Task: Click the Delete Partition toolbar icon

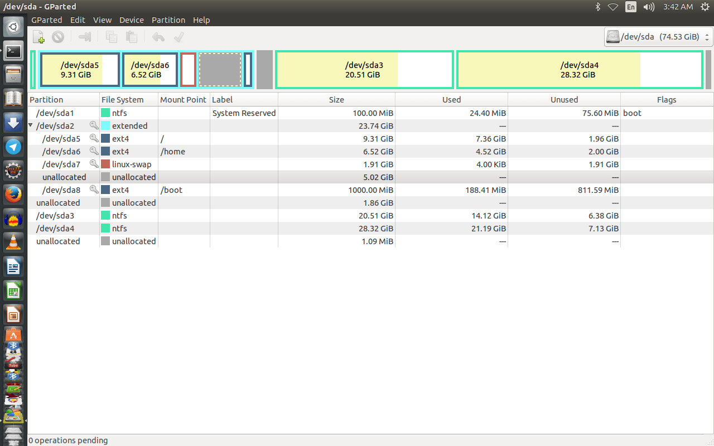Action: click(57, 37)
